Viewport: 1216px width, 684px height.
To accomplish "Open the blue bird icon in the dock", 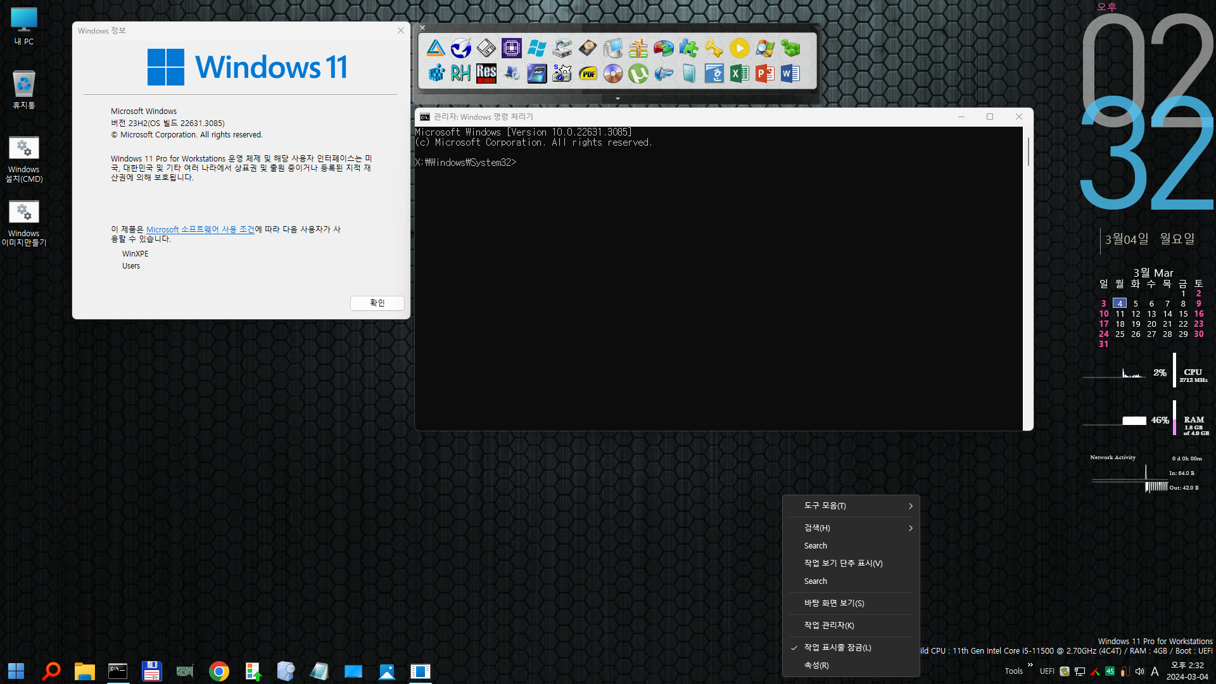I will (x=460, y=48).
